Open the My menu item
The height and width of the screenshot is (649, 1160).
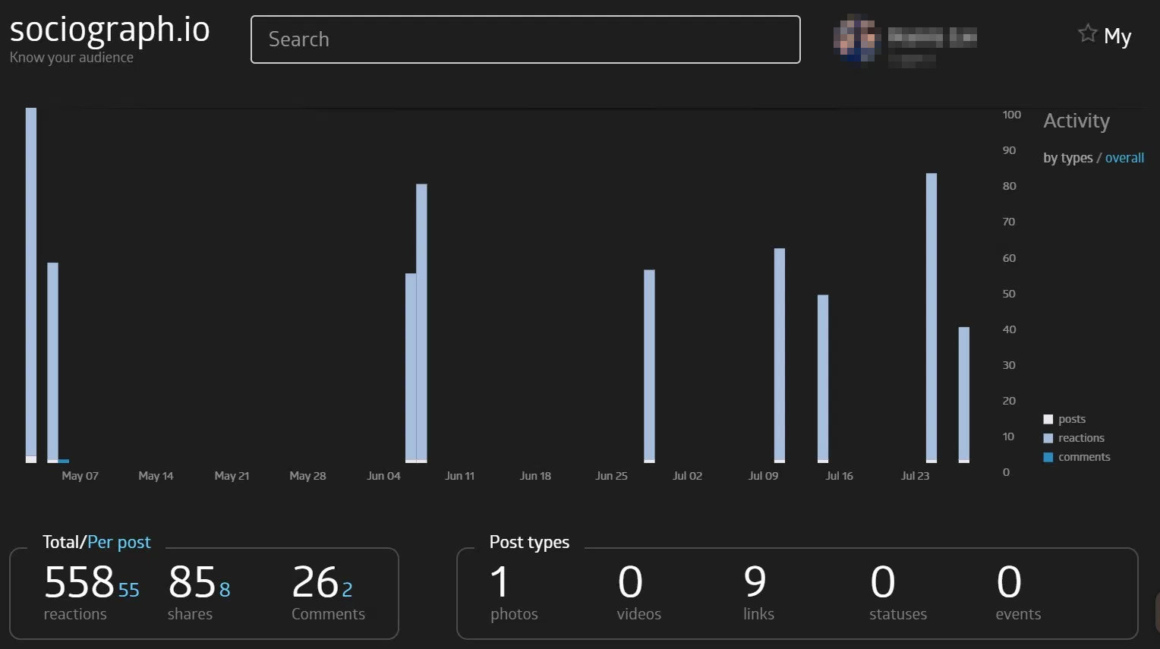[1117, 36]
